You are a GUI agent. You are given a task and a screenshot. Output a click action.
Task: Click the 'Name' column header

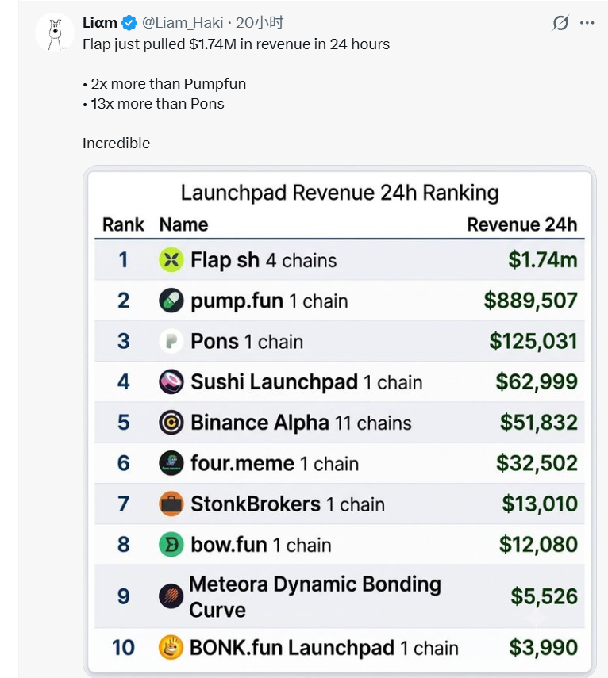[183, 225]
